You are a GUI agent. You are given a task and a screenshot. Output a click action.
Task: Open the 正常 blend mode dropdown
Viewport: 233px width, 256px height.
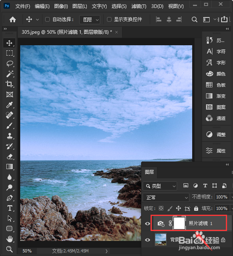click(166, 198)
